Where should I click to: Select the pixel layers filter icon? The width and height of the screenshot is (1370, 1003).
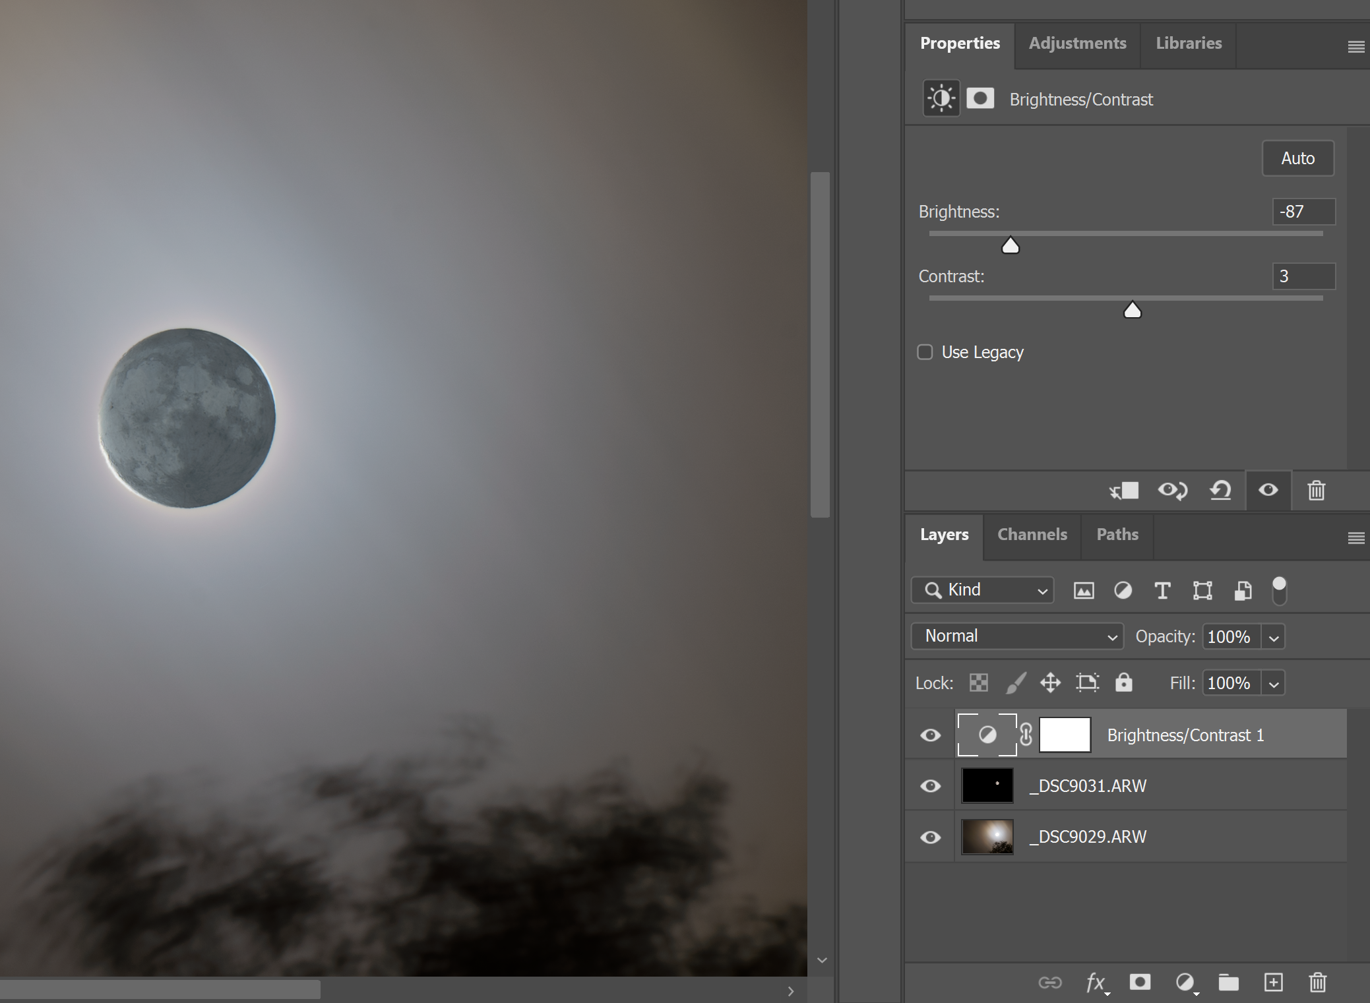(1084, 590)
